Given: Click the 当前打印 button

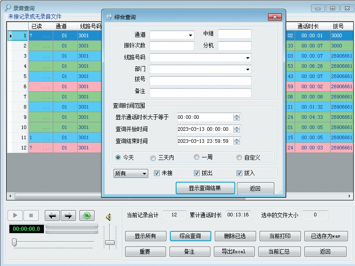Looking at the screenshot, I should (x=280, y=236).
